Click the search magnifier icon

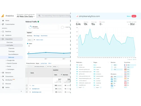coord(39,16)
